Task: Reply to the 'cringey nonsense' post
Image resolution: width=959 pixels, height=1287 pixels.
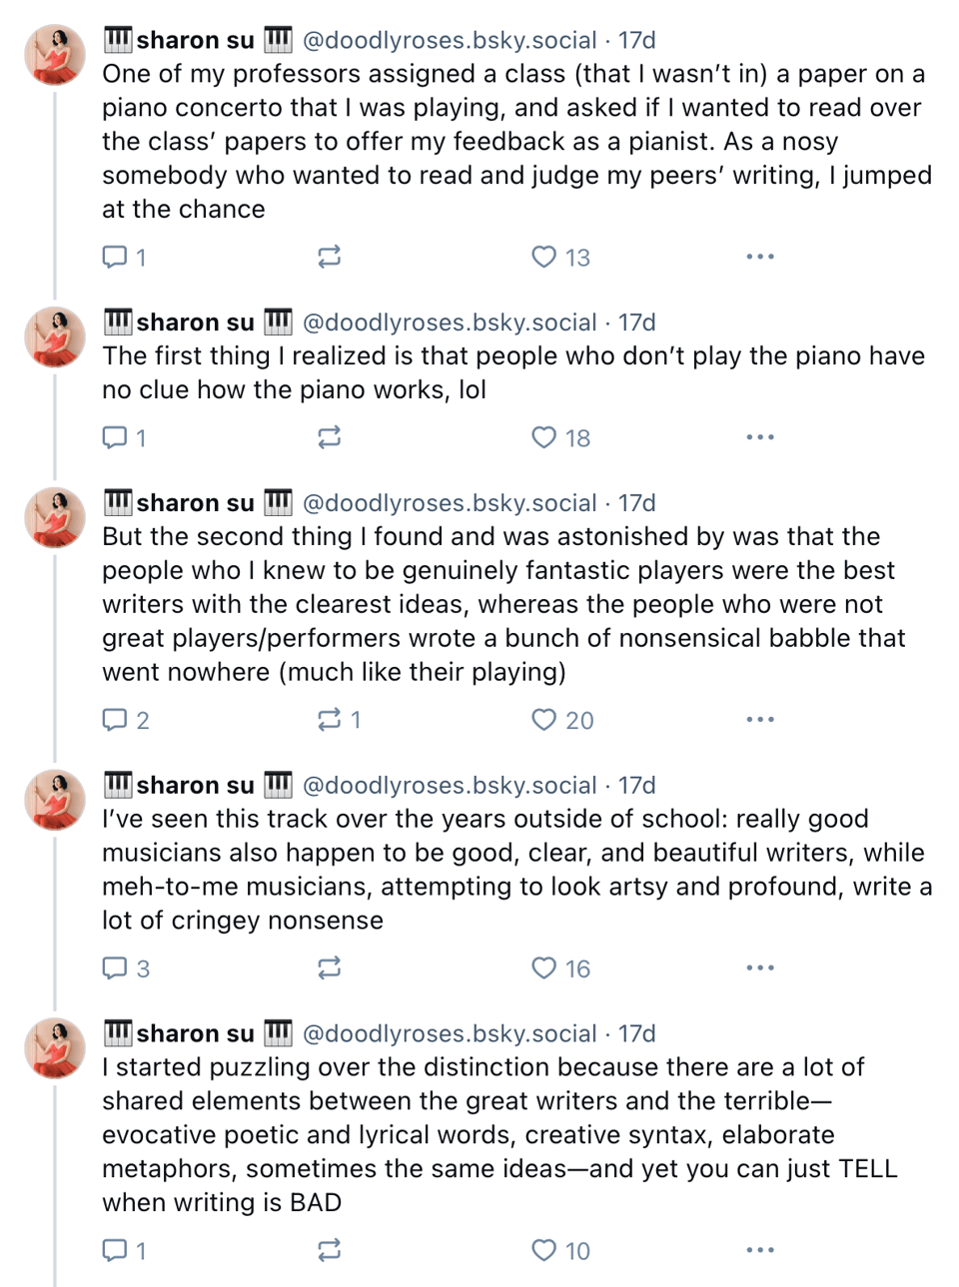Action: (x=116, y=968)
